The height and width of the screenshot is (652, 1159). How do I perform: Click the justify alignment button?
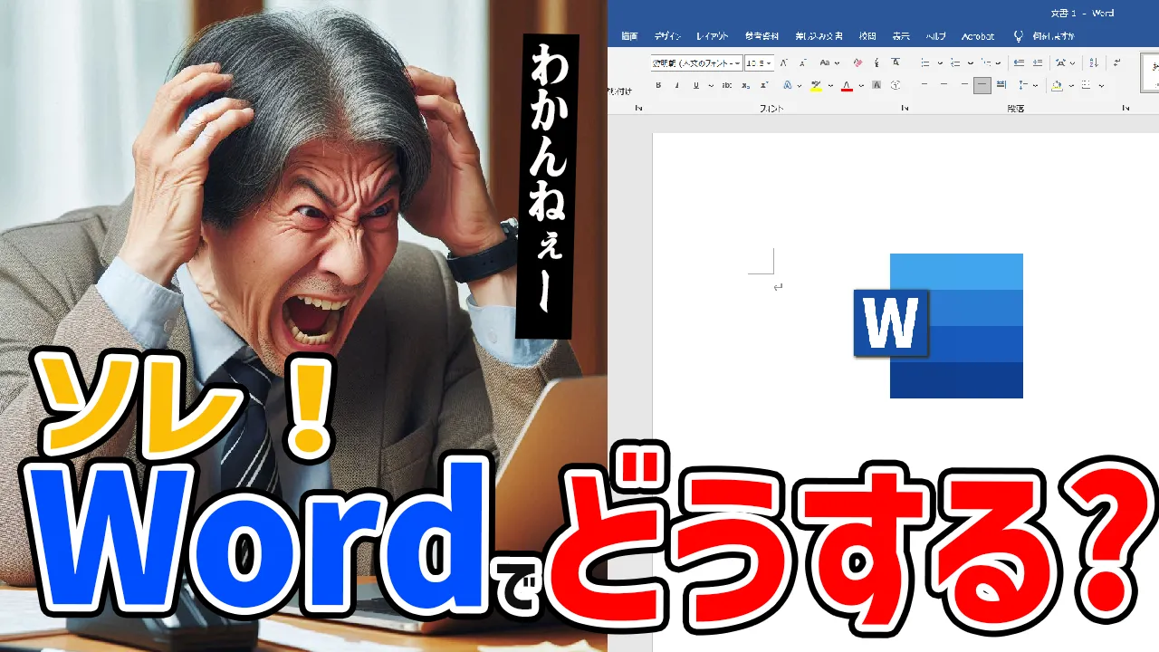[982, 85]
